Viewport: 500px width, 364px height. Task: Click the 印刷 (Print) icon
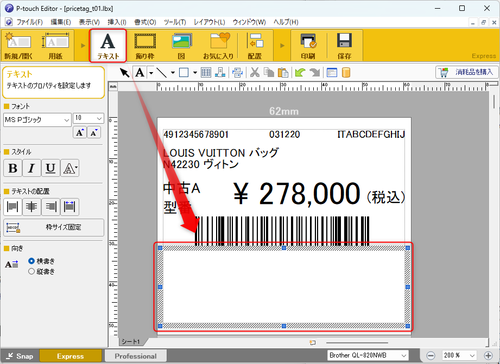pos(308,46)
